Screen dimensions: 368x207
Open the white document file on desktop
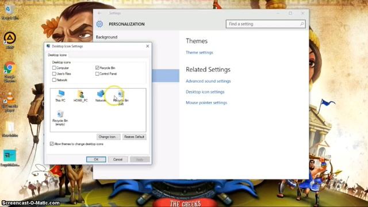click(10, 129)
